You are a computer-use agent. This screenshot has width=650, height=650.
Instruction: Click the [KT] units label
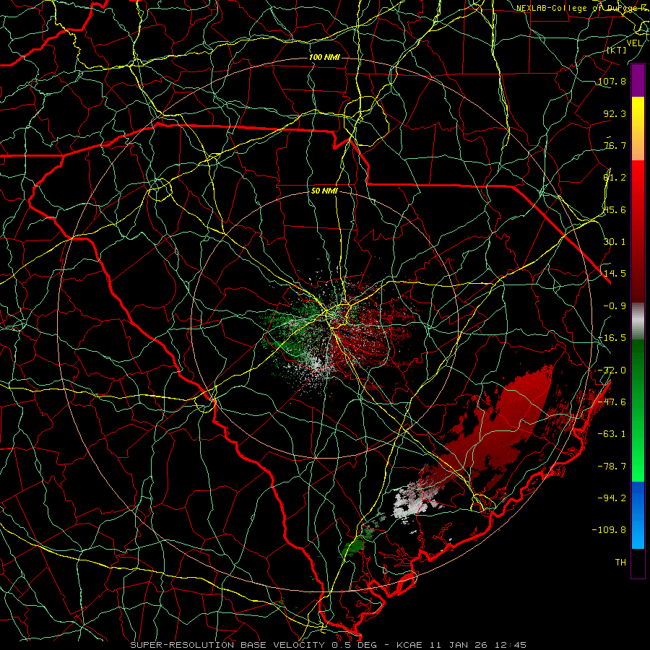click(x=617, y=50)
